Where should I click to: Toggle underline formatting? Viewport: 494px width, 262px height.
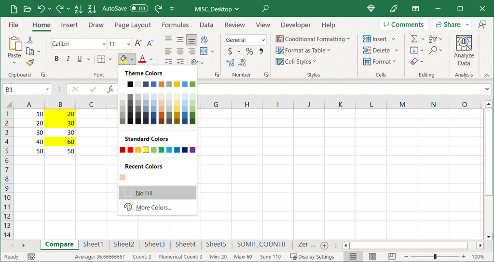[x=80, y=59]
